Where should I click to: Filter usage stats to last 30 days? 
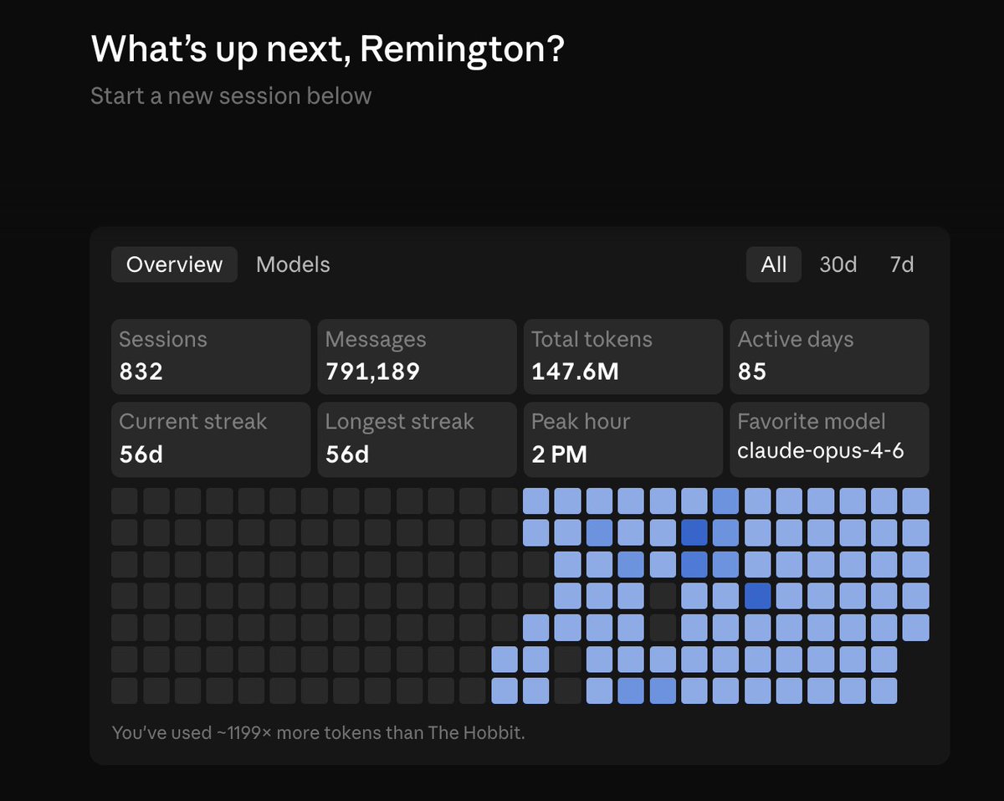click(838, 264)
